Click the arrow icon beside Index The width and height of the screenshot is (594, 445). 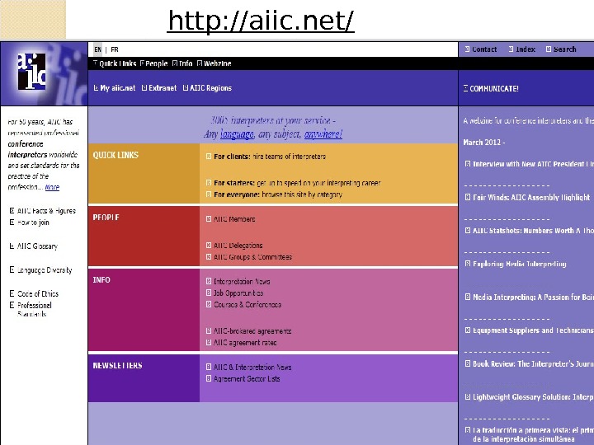coord(511,49)
